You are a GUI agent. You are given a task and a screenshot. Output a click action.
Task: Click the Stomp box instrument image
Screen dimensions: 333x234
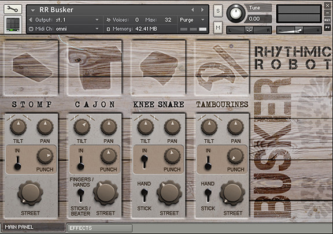(x=31, y=68)
